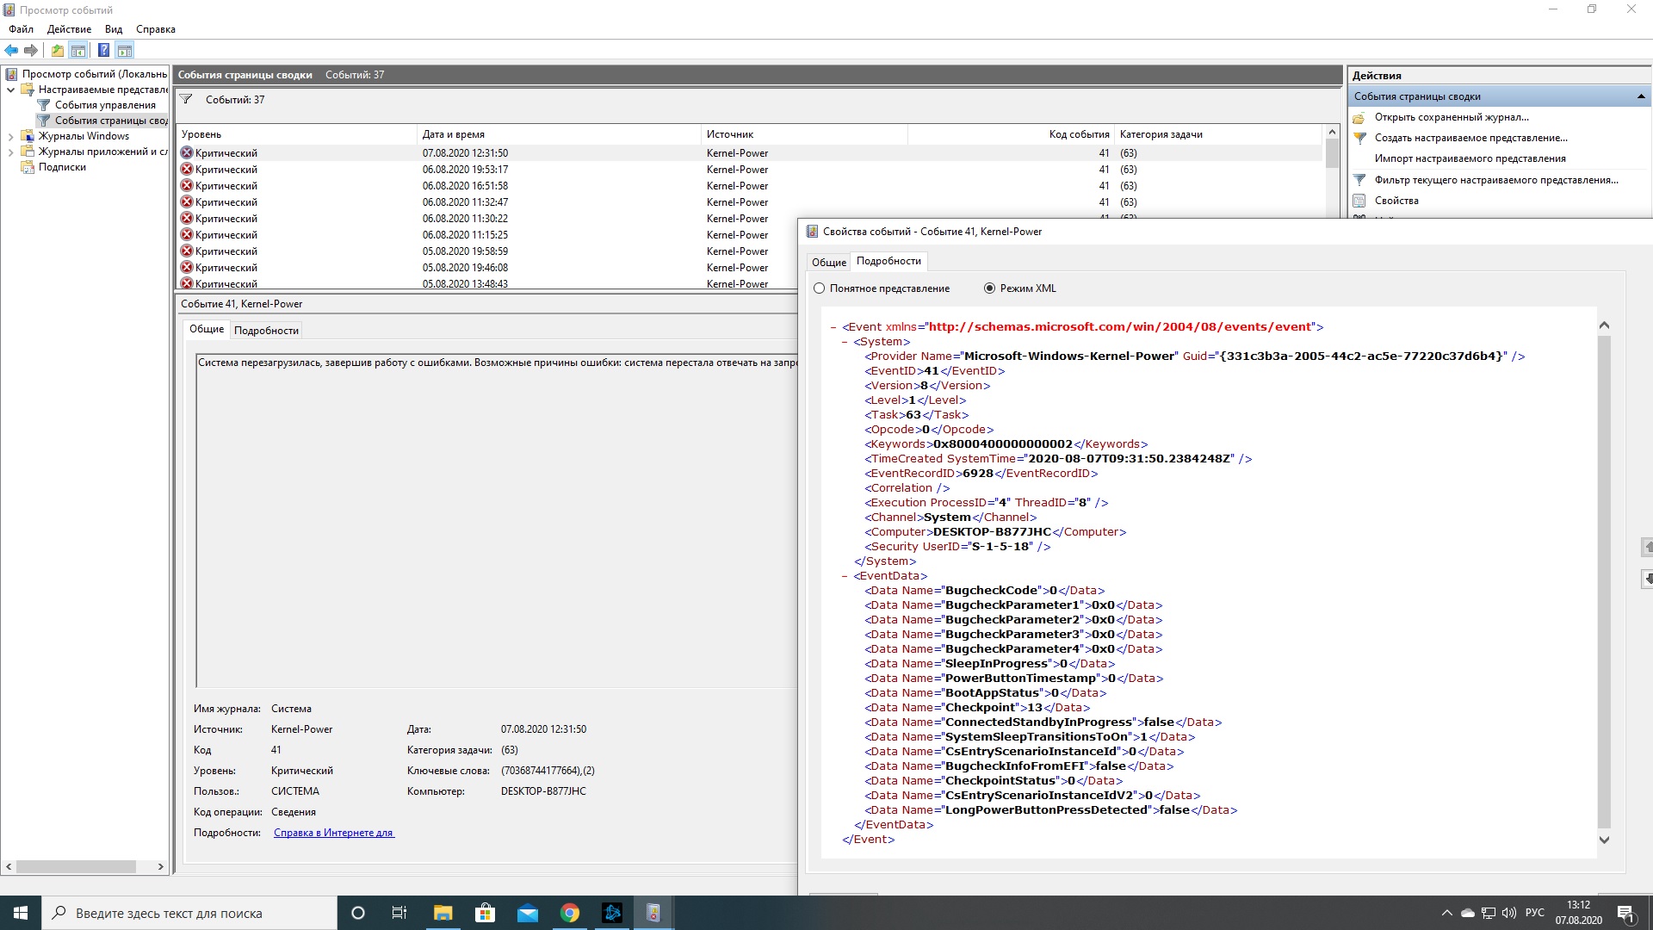Viewport: 1653px width, 930px height.
Task: Open the notification center icon
Action: pyautogui.click(x=1625, y=913)
